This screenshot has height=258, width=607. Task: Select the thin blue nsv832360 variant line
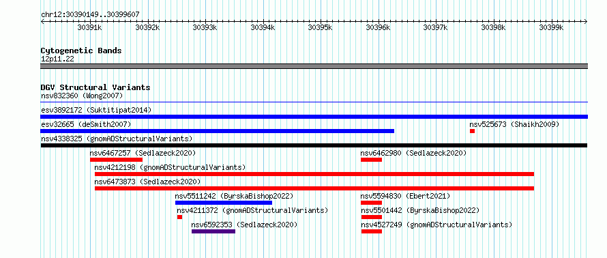314,102
